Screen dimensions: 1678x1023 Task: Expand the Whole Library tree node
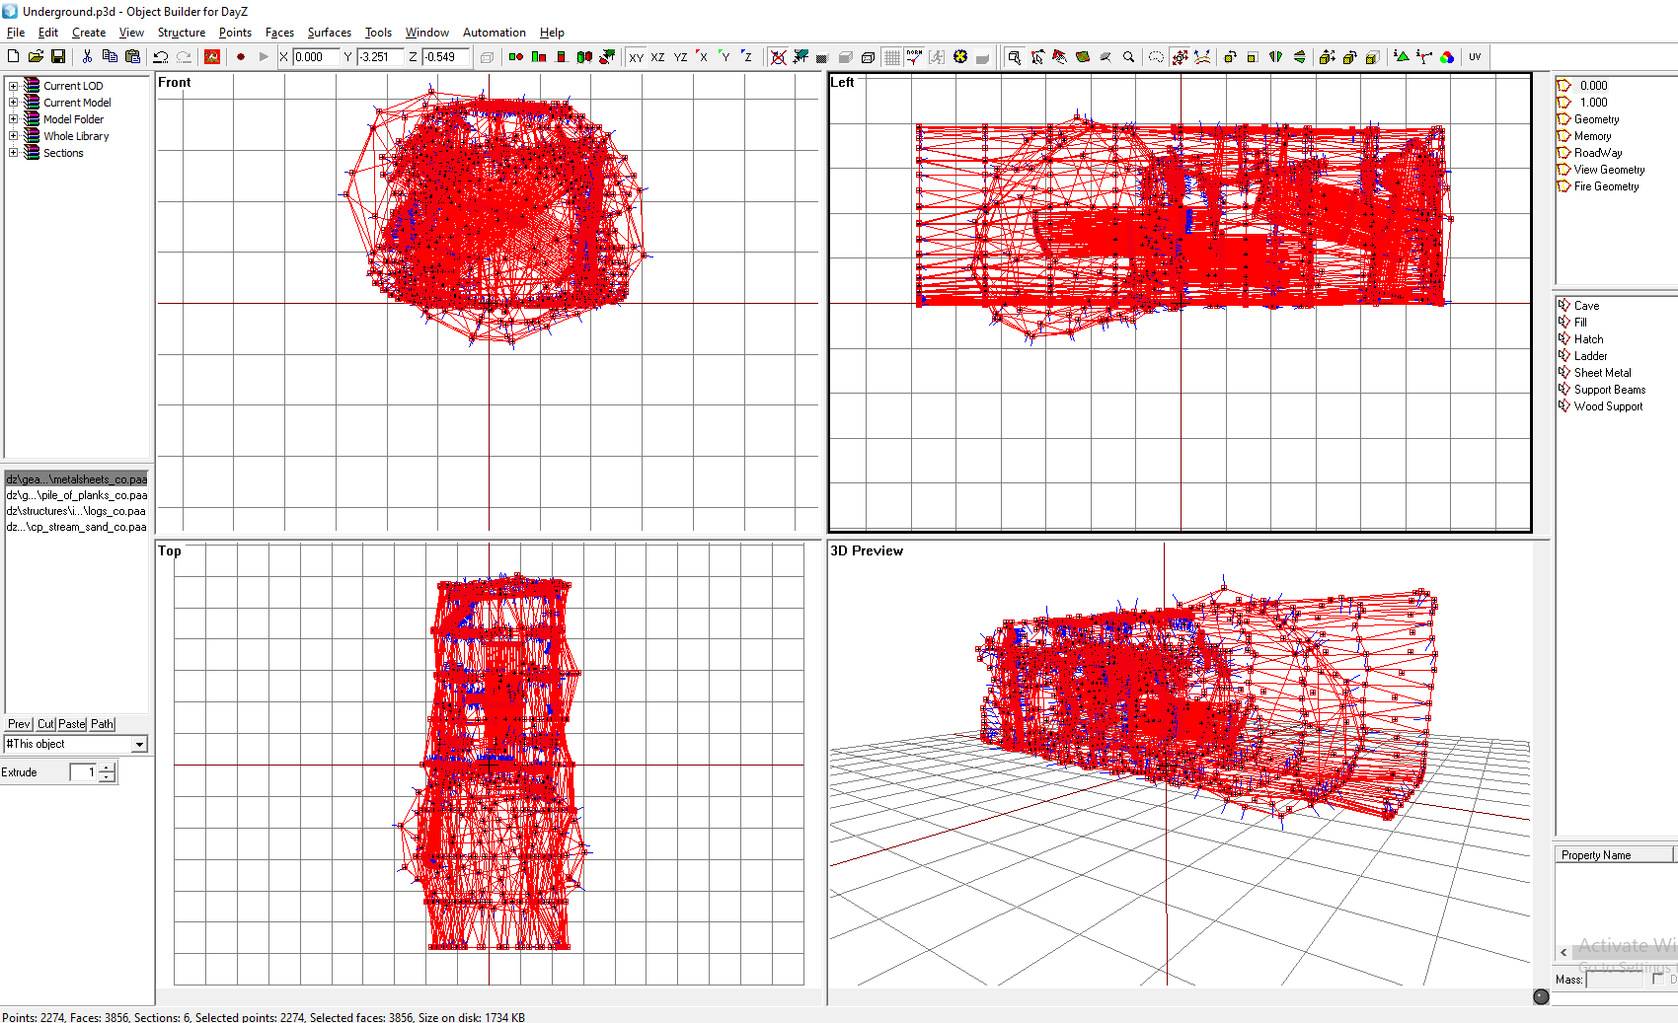(13, 135)
